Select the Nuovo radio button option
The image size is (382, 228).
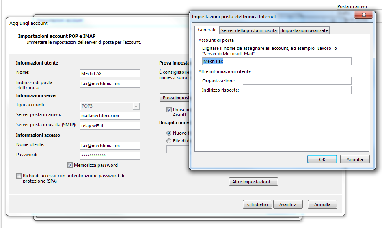click(169, 133)
